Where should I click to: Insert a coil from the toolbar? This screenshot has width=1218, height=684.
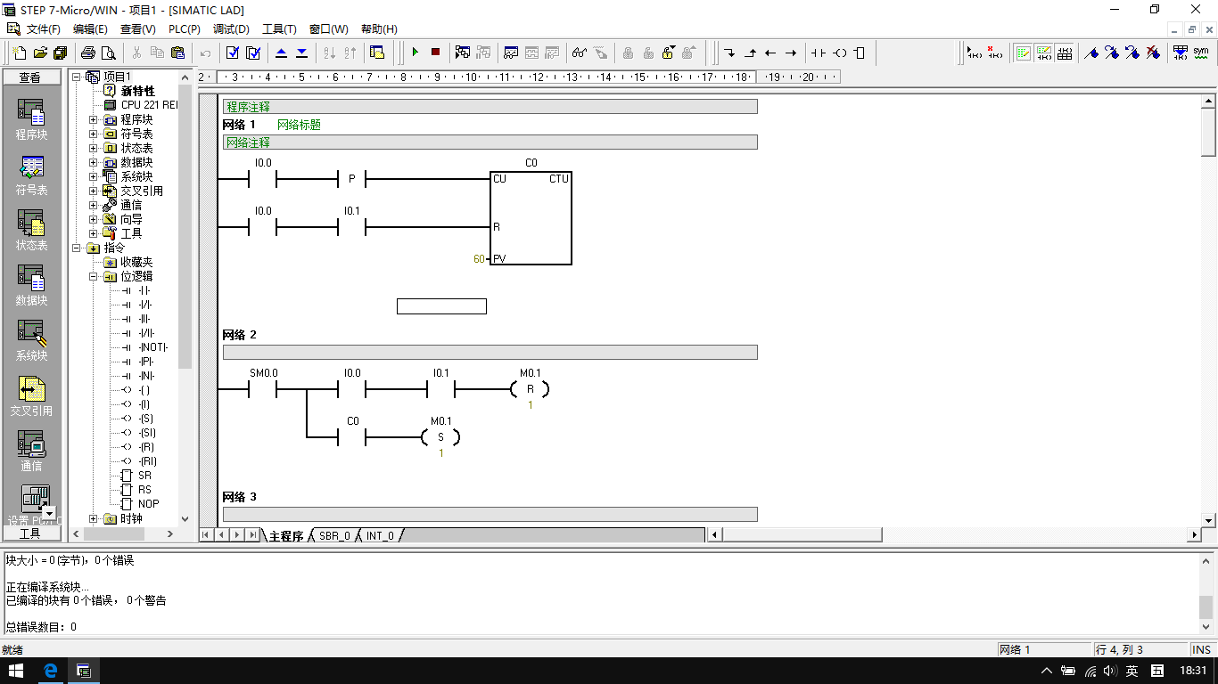(x=840, y=53)
